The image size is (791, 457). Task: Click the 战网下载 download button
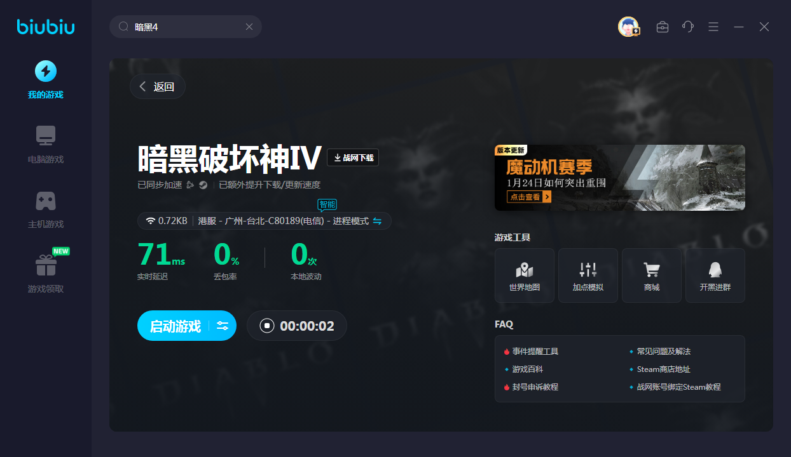coord(353,157)
